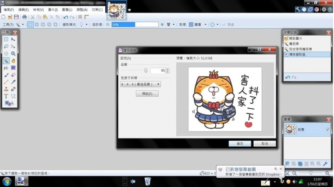The width and height of the screenshot is (334, 187).
Task: Click the Open folder toolbar icon
Action: point(10,17)
